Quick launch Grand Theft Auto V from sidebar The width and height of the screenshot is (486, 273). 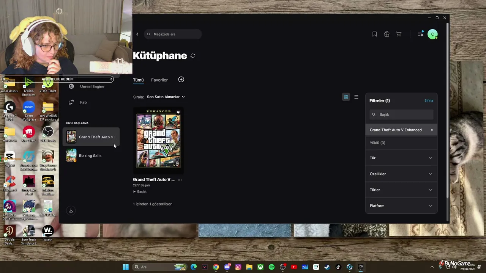91,137
